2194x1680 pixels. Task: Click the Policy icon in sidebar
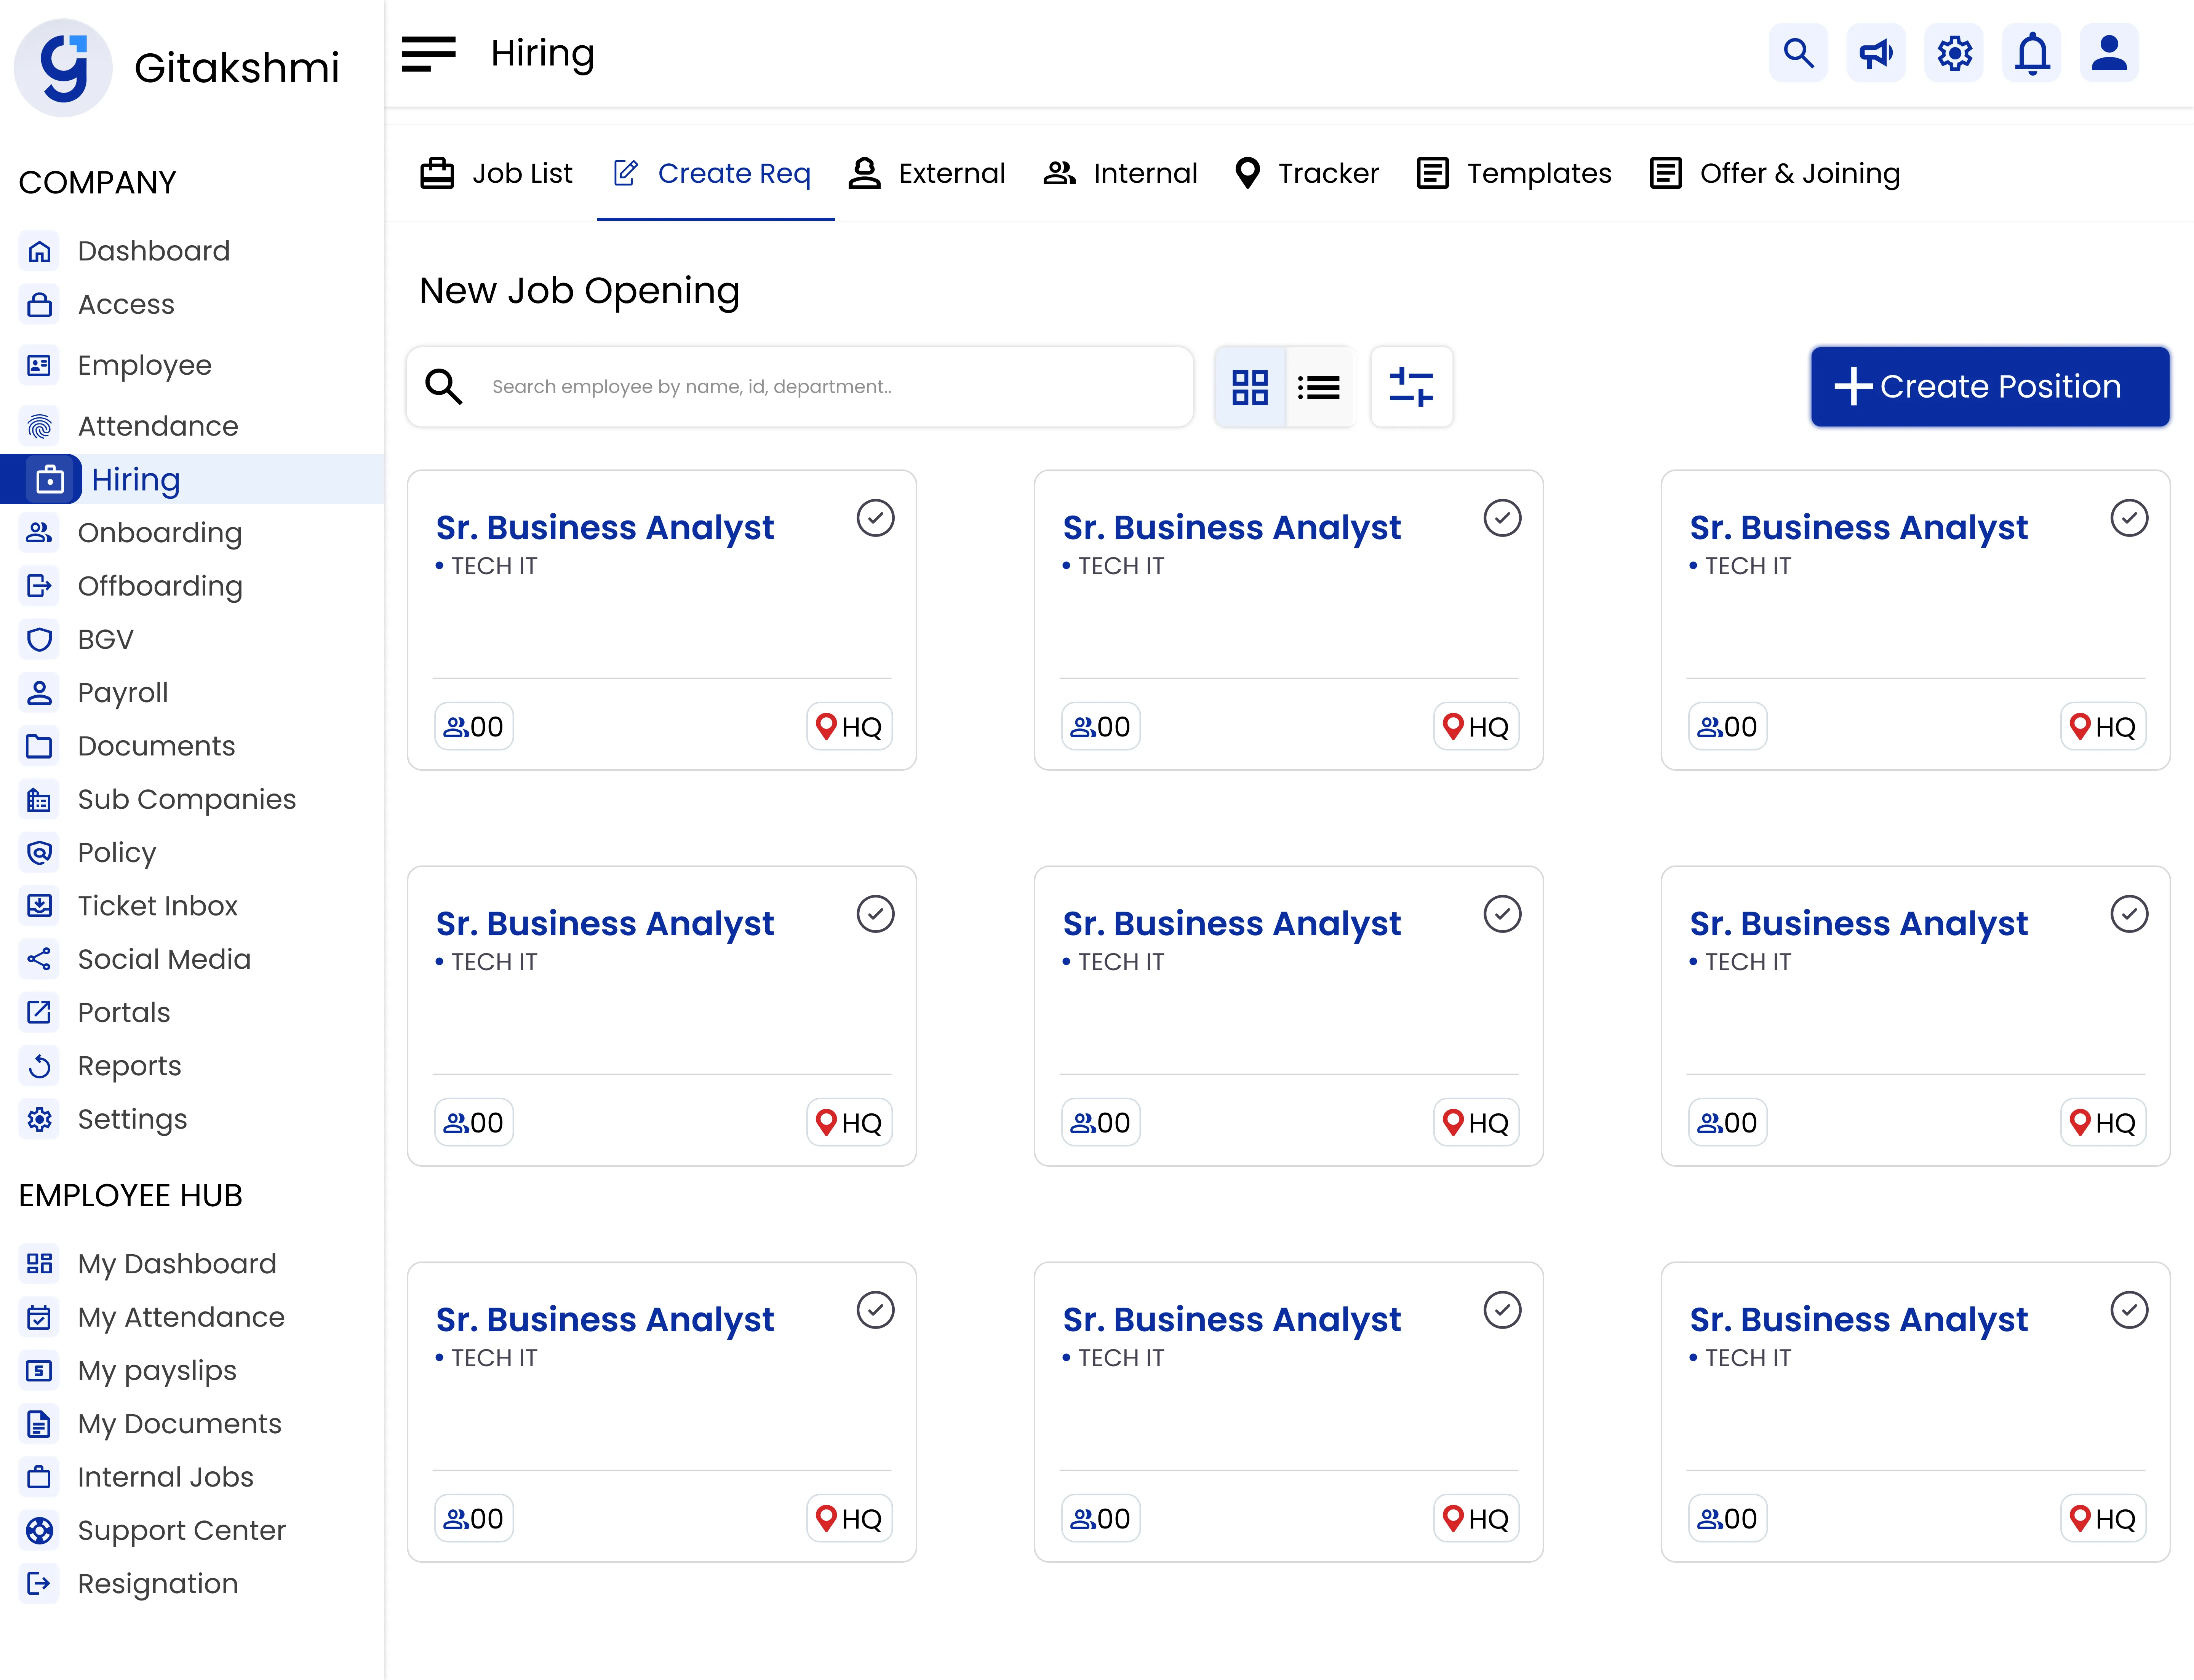pyautogui.click(x=39, y=852)
